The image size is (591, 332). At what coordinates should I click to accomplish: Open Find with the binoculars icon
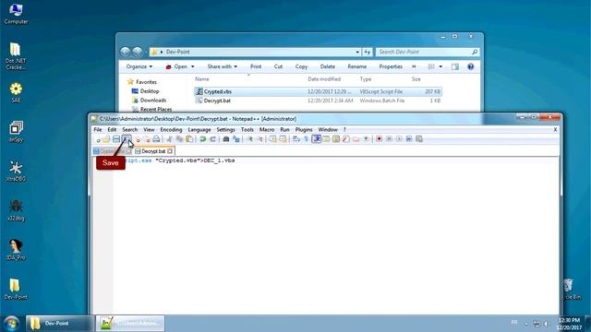[226, 139]
